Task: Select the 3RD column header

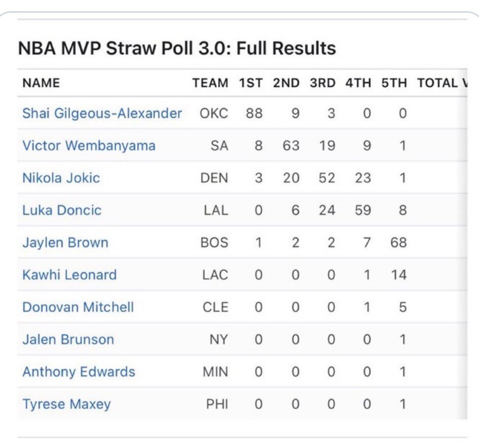Action: [323, 83]
